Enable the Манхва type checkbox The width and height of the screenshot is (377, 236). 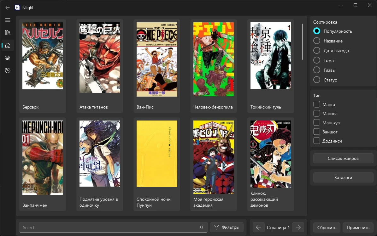pyautogui.click(x=317, y=114)
